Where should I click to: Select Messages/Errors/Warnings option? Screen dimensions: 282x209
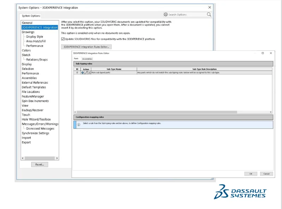tap(40, 124)
